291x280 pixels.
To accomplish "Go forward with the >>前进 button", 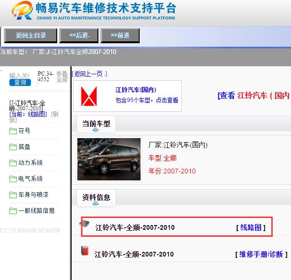I will (120, 36).
